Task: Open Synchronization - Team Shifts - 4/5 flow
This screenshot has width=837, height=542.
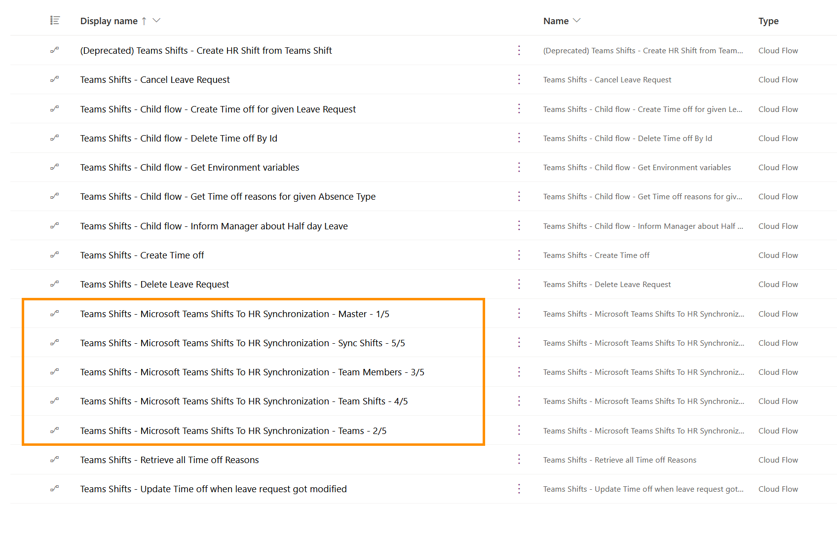Action: click(x=244, y=401)
